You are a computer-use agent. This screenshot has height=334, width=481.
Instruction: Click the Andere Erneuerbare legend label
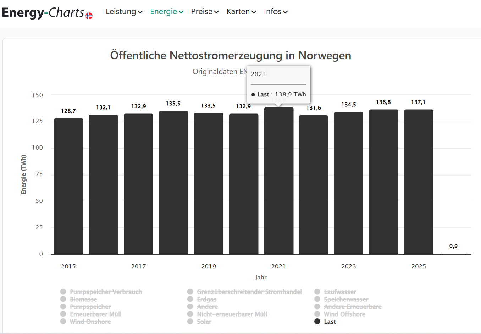[353, 307]
